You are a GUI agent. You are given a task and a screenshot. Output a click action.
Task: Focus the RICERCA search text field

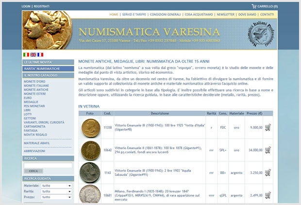pos(48,166)
